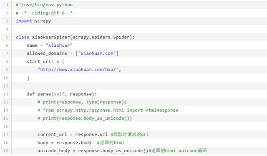
Task: Click response.body on line 18
Action: [74, 143]
